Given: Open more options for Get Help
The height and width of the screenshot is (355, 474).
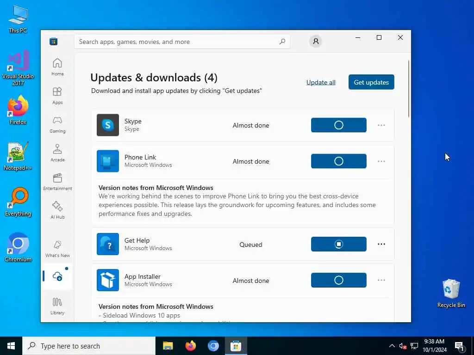Looking at the screenshot, I should coord(381,244).
